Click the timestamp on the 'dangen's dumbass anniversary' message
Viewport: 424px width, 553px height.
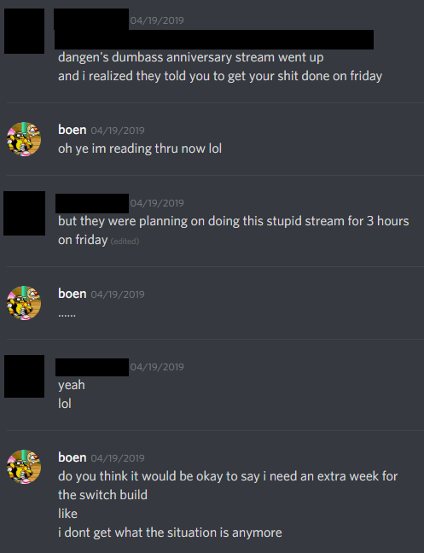coord(157,20)
